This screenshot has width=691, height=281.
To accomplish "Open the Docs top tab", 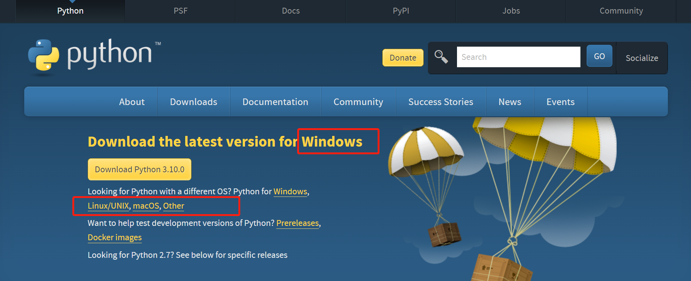I will 291,11.
